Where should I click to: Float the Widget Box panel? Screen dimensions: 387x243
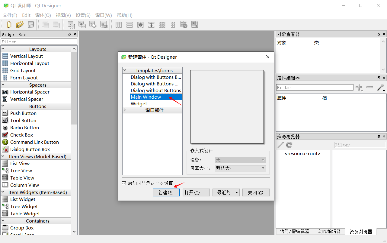[70, 34]
